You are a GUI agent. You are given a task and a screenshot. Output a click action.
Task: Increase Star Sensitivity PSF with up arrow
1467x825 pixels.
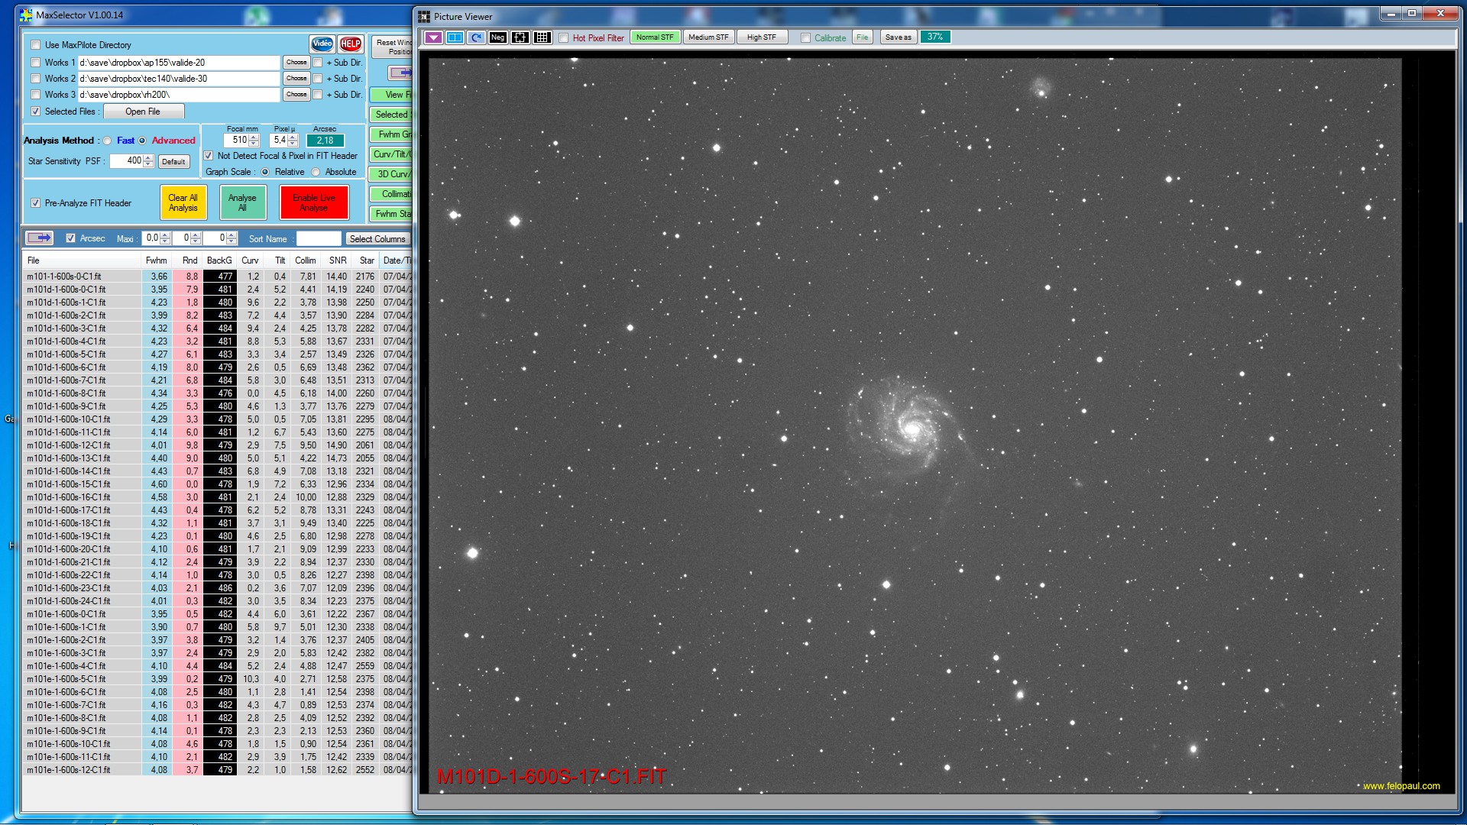point(149,157)
